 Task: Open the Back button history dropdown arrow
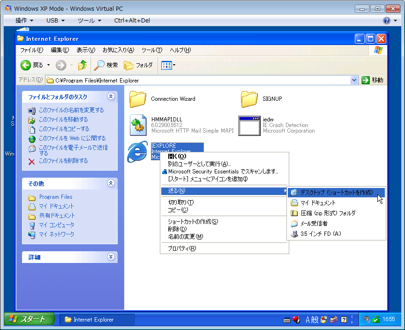[x=48, y=65]
